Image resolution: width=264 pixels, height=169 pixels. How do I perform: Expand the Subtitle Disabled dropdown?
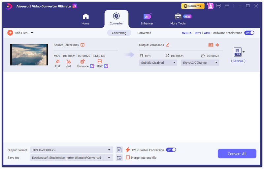point(158,63)
